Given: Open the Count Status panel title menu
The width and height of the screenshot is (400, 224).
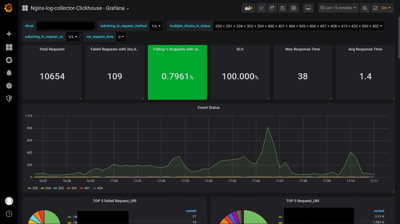Looking at the screenshot, I should 208,108.
